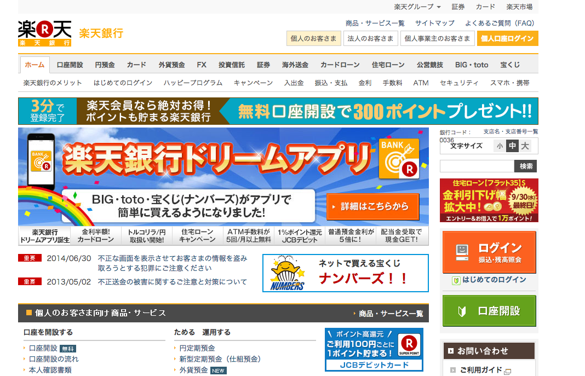
Task: Click the 検索 search button
Action: 526,166
